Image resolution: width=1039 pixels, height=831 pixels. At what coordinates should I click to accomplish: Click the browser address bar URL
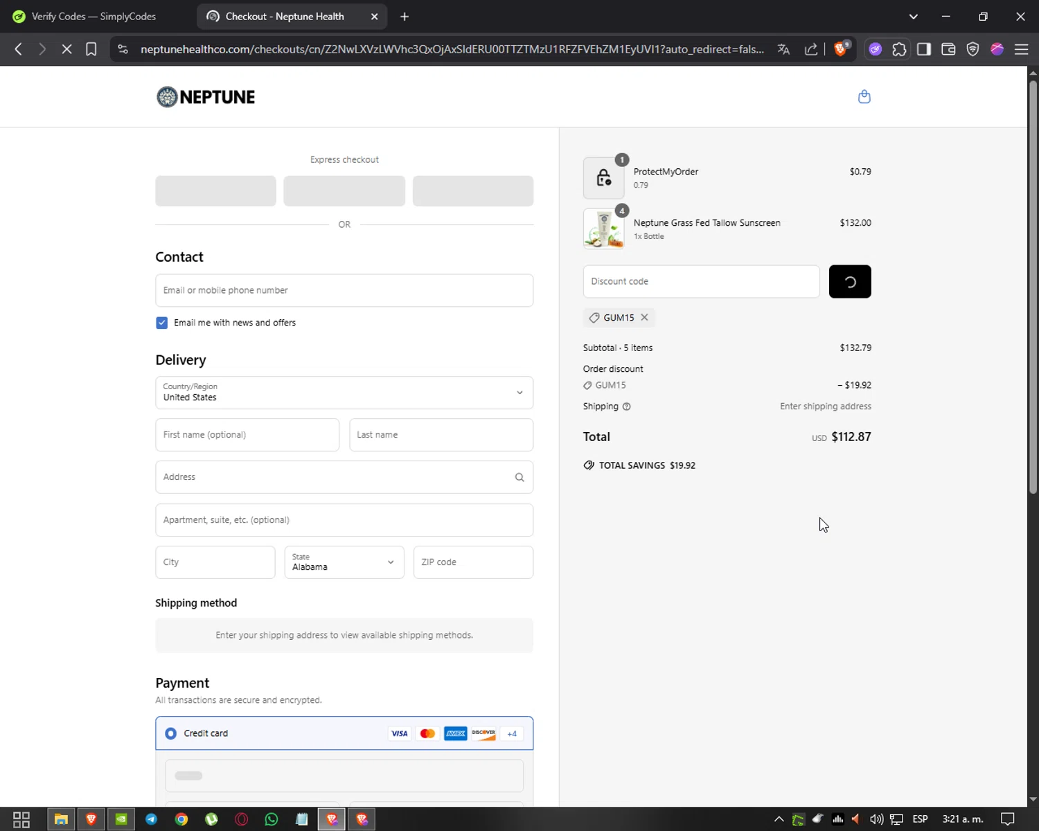[x=452, y=49]
